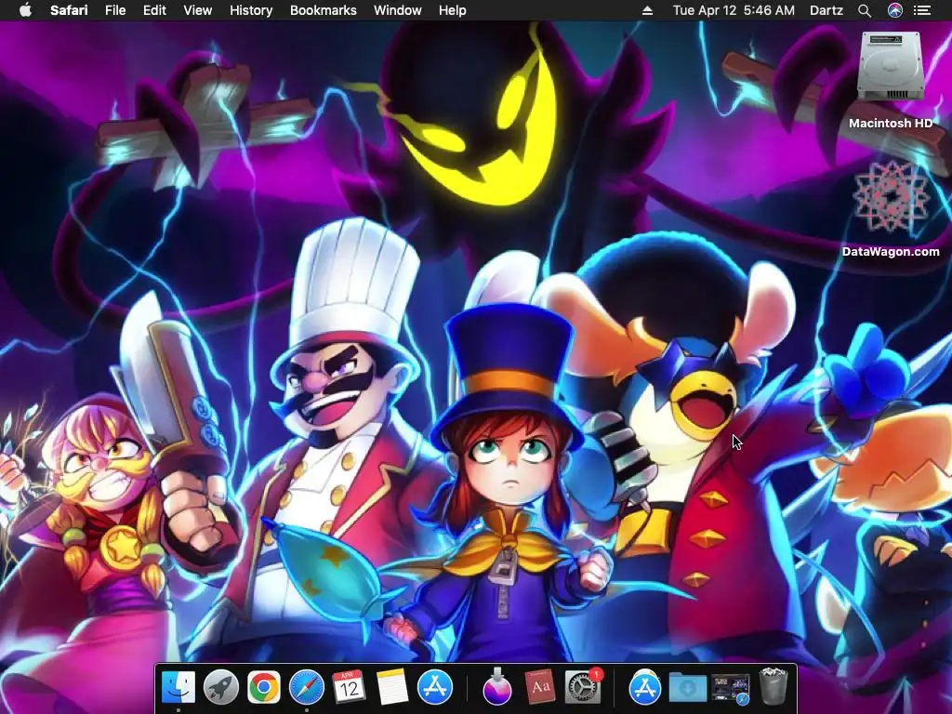Open Notification Center list icon

tap(922, 10)
